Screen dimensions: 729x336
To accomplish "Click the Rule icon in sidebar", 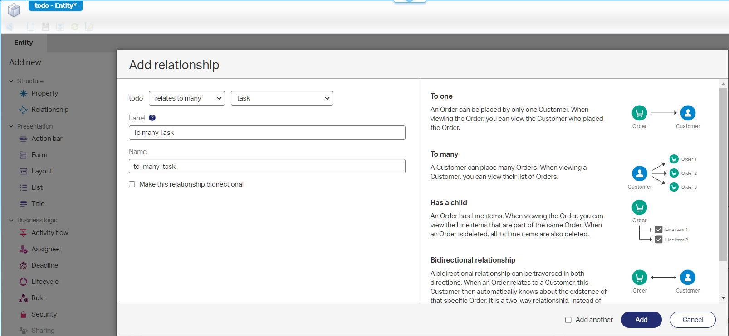I will click(24, 298).
